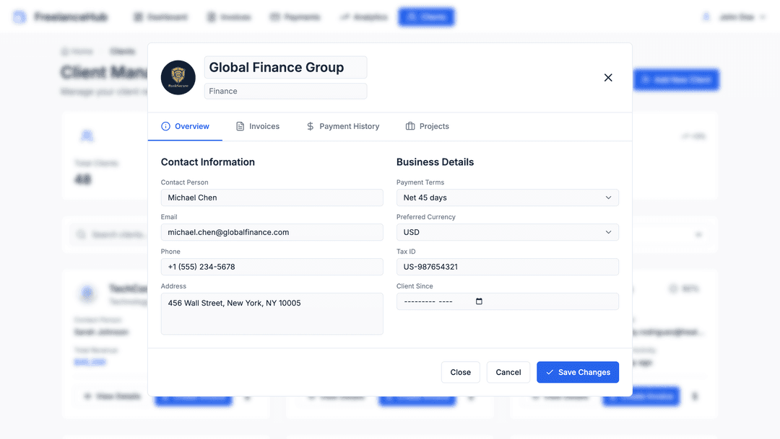Select the Tax ID input field
Viewport: 780px width, 439px height.
[507, 267]
